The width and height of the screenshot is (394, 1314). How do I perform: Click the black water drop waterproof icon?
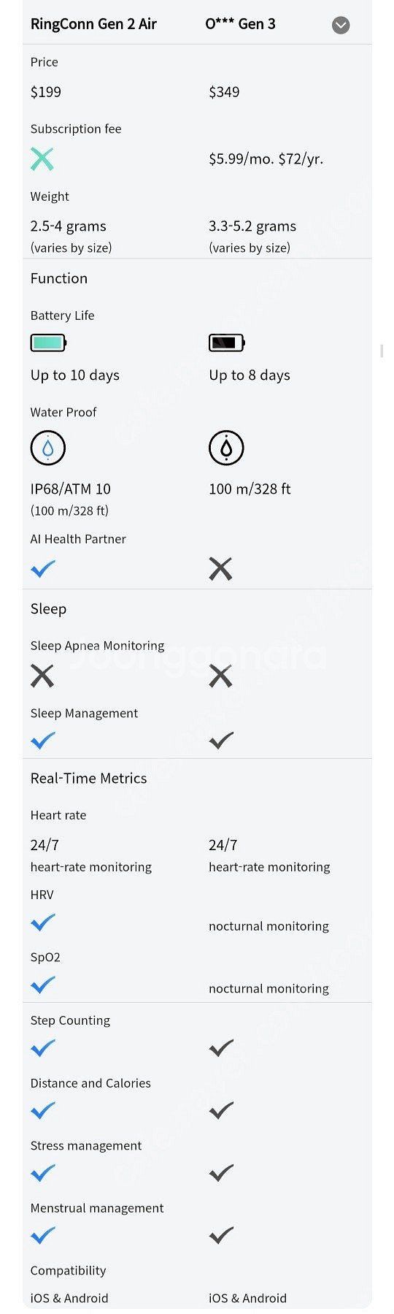tap(226, 448)
